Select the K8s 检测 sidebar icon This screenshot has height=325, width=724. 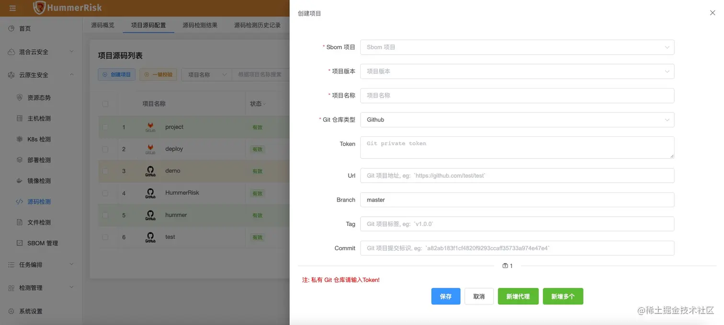point(20,139)
